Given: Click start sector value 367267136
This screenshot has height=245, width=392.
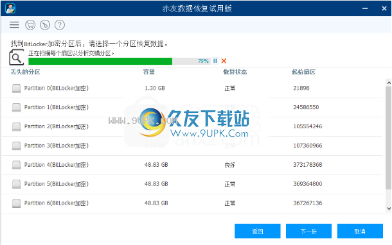Looking at the screenshot, I should pyautogui.click(x=308, y=203).
